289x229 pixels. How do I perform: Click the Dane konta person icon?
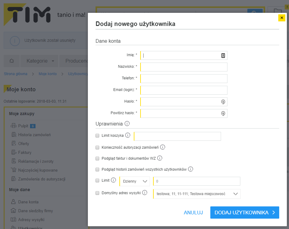(x=13, y=202)
